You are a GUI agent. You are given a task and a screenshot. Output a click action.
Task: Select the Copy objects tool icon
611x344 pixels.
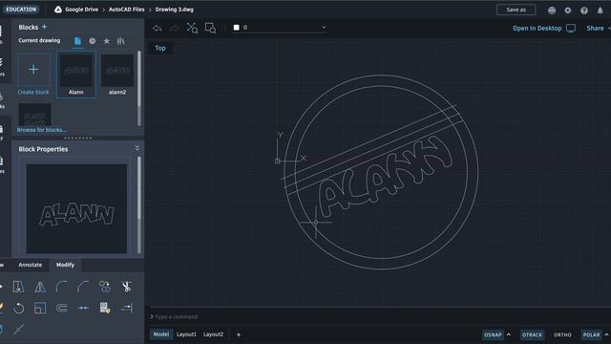(104, 287)
